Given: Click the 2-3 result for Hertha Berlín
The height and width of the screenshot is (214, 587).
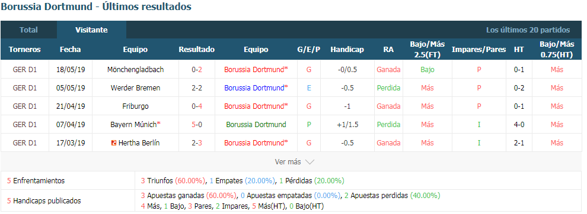Looking at the screenshot, I should tap(196, 142).
